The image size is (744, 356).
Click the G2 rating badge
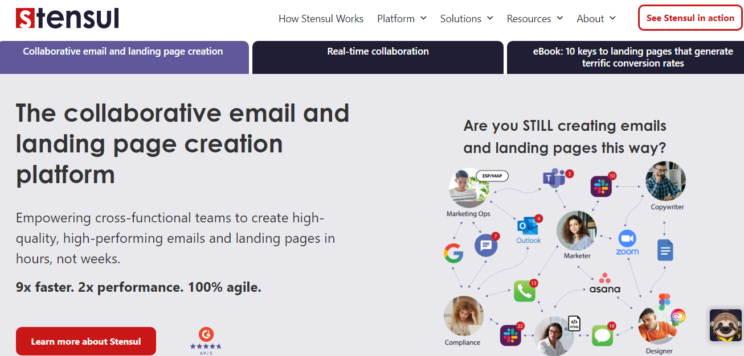click(x=206, y=341)
